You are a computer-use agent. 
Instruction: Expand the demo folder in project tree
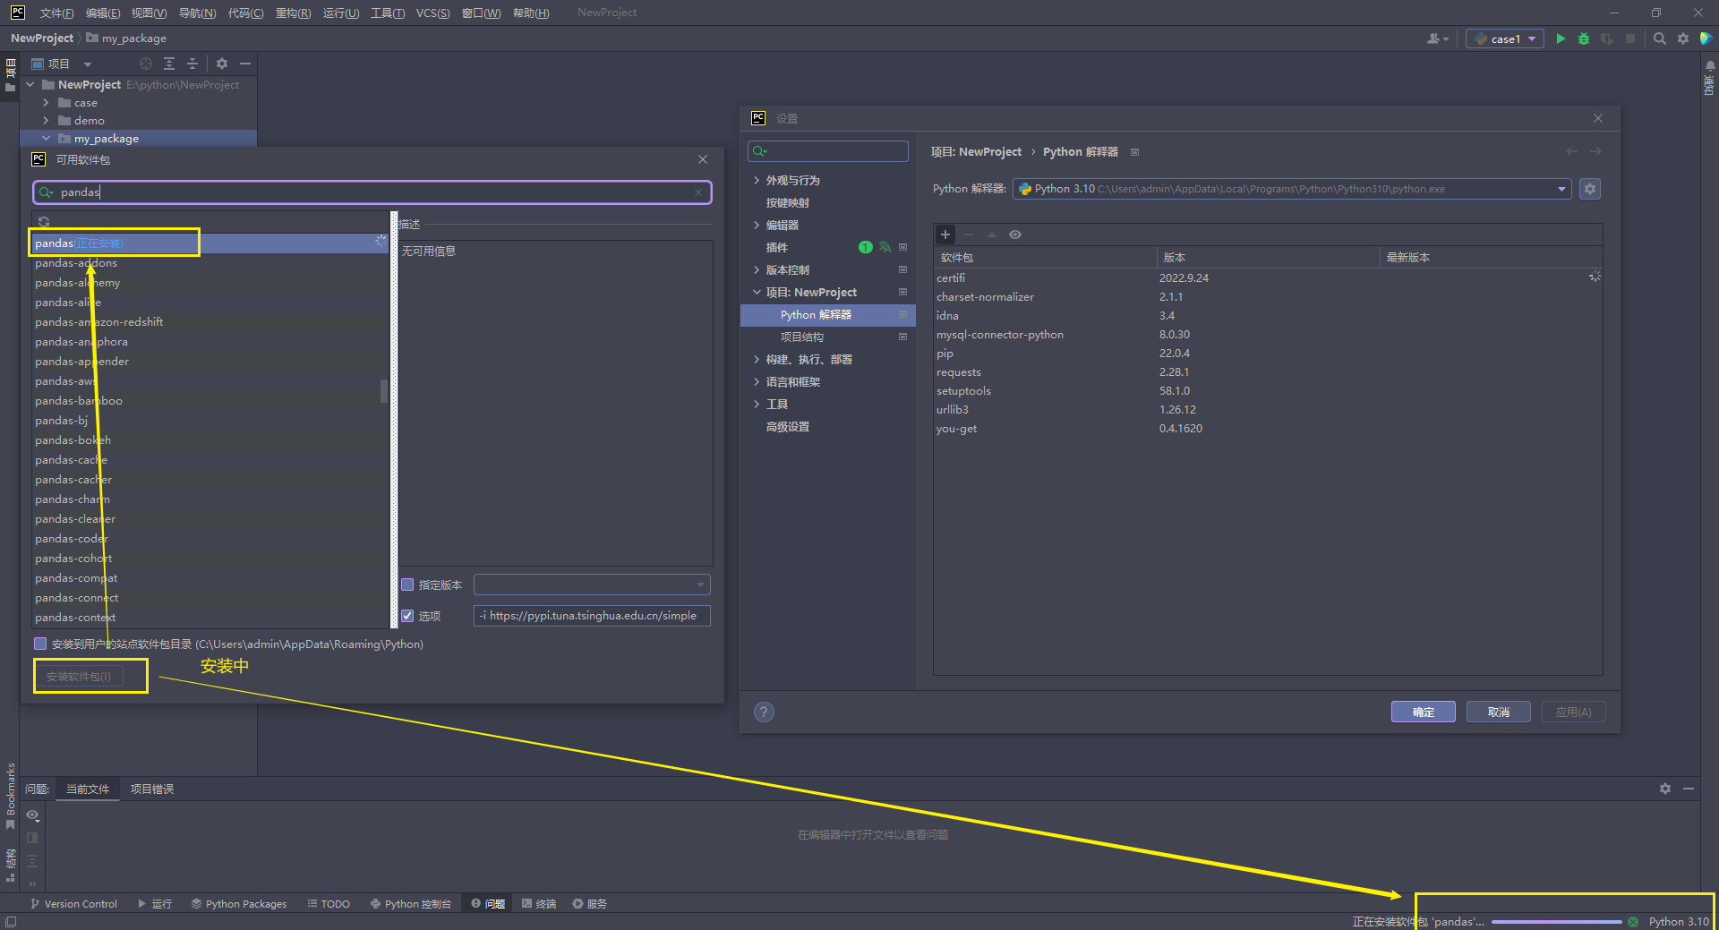click(46, 121)
